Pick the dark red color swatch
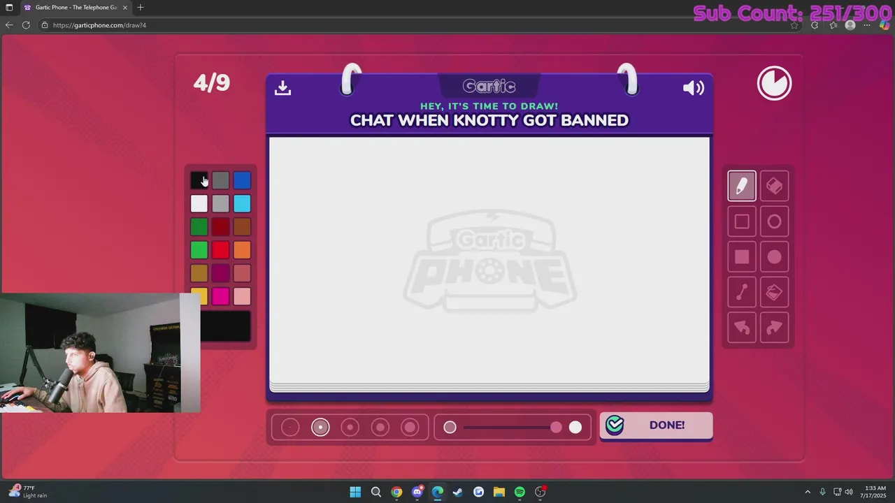The height and width of the screenshot is (503, 895). click(220, 226)
